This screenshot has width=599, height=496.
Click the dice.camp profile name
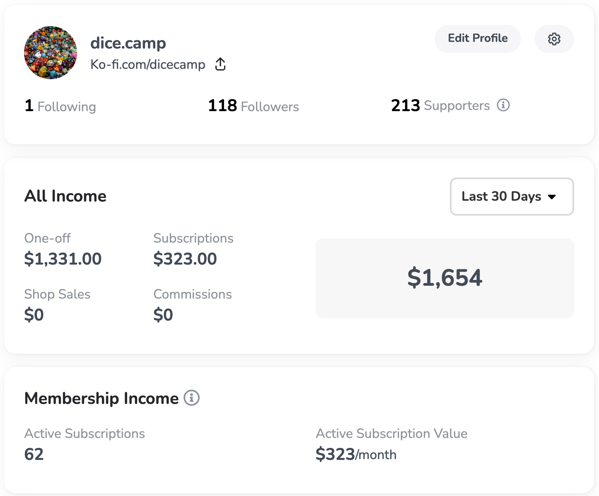(128, 43)
